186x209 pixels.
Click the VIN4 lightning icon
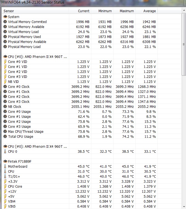coord(5,202)
